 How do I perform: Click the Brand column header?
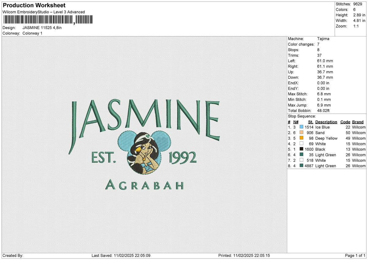(x=358, y=122)
